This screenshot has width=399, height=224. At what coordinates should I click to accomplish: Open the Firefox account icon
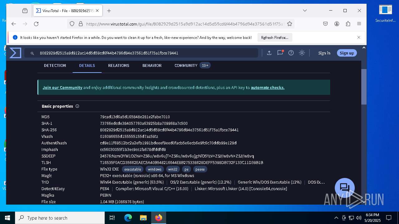point(337,24)
